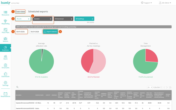Viewport: 176px width, 110px height.
Task: Jump to last results page
Action: pyautogui.click(x=170, y=87)
